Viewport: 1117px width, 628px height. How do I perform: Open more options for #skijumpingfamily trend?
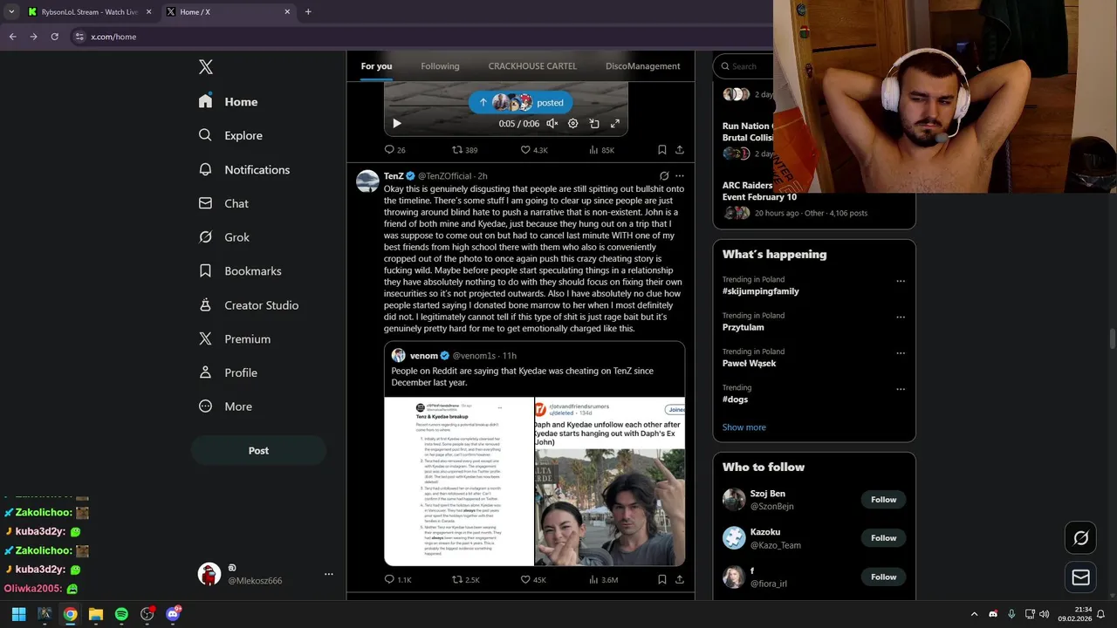pyautogui.click(x=901, y=282)
